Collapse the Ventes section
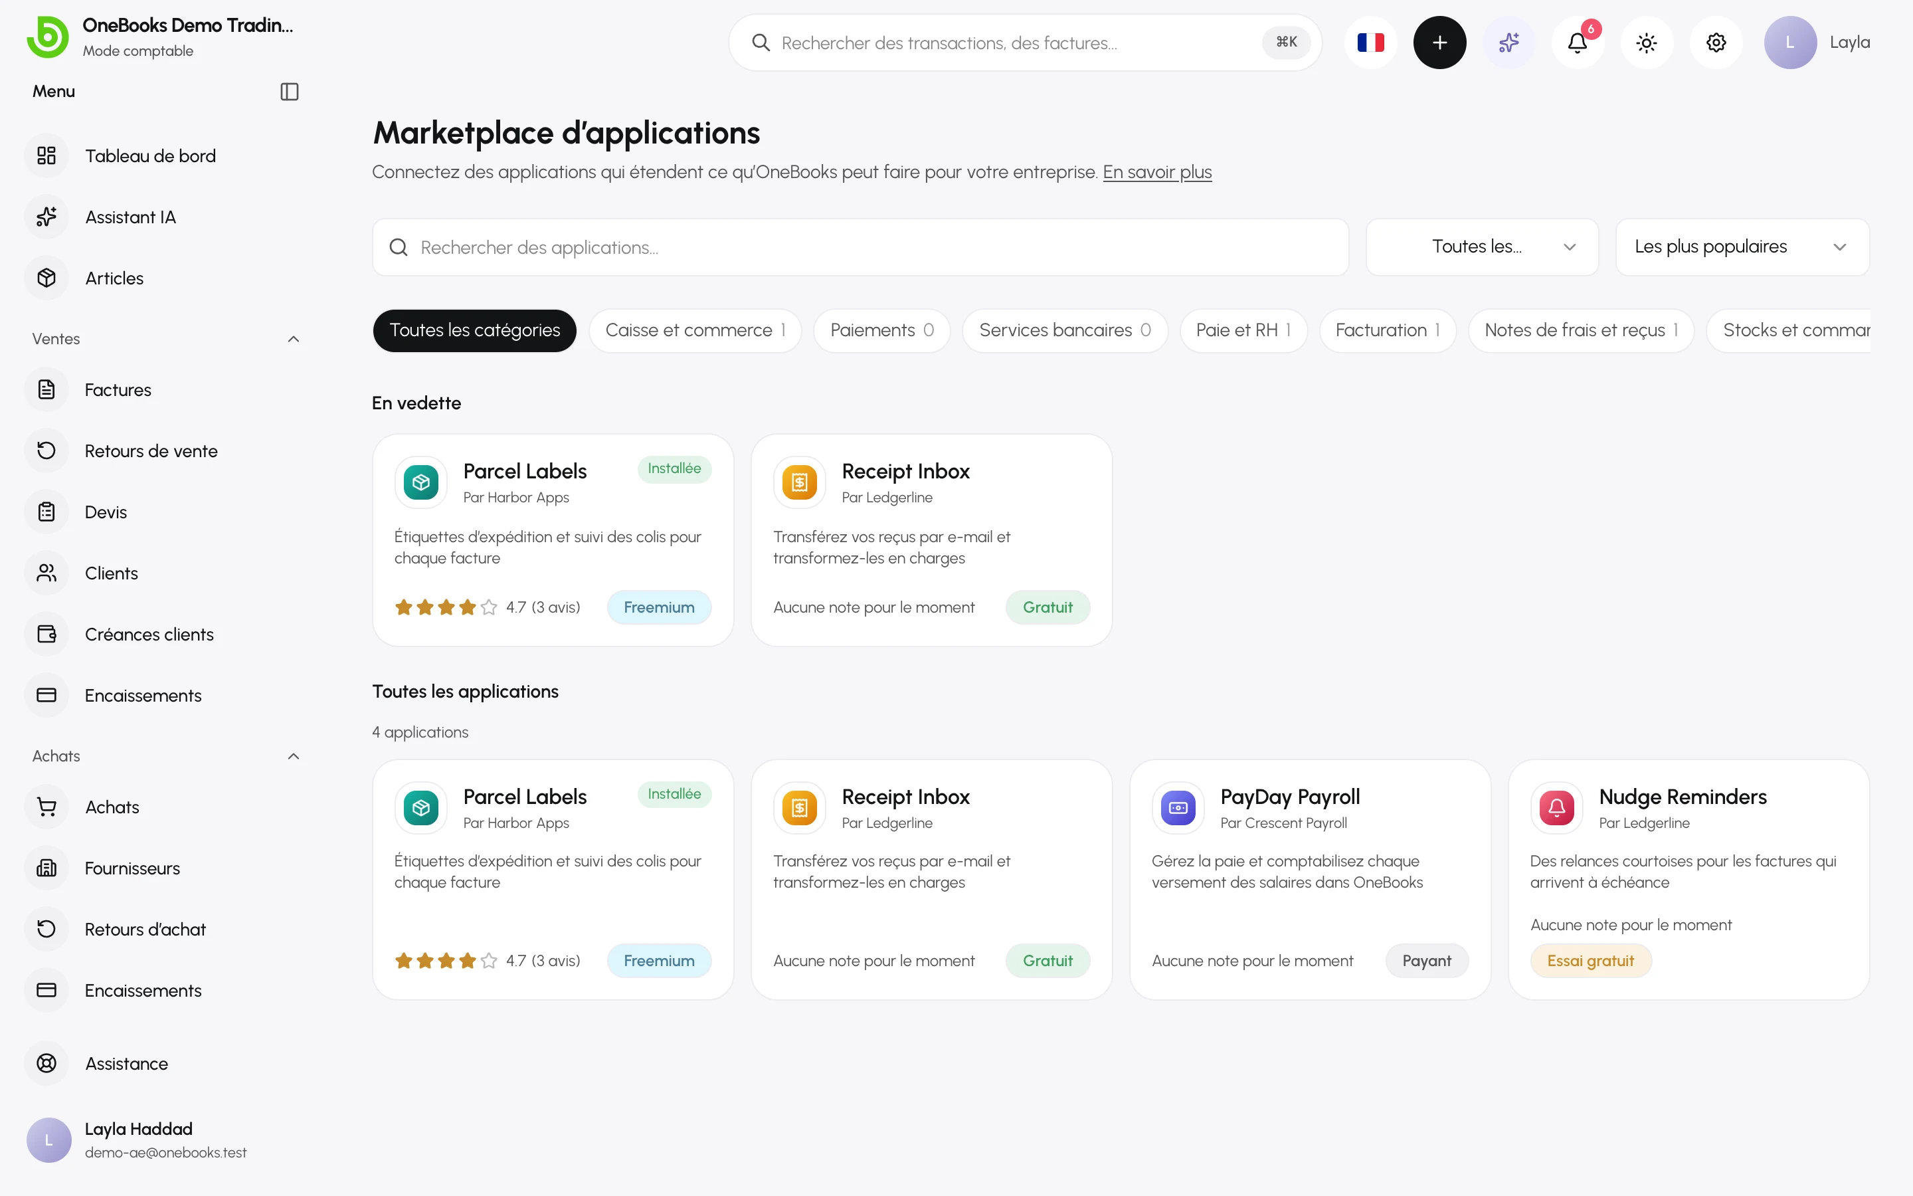The width and height of the screenshot is (1913, 1196). tap(294, 339)
